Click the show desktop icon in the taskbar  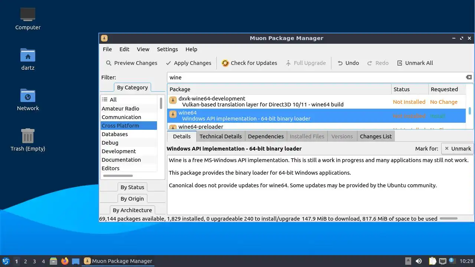[x=76, y=261]
